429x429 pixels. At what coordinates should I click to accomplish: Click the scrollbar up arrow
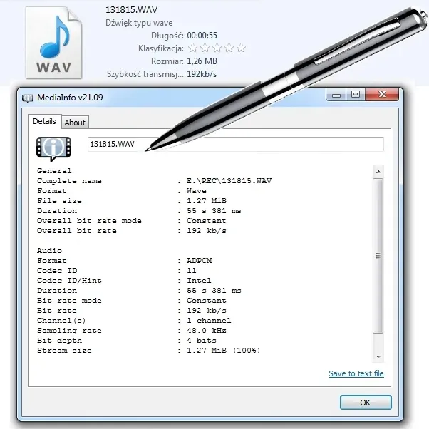pyautogui.click(x=378, y=172)
